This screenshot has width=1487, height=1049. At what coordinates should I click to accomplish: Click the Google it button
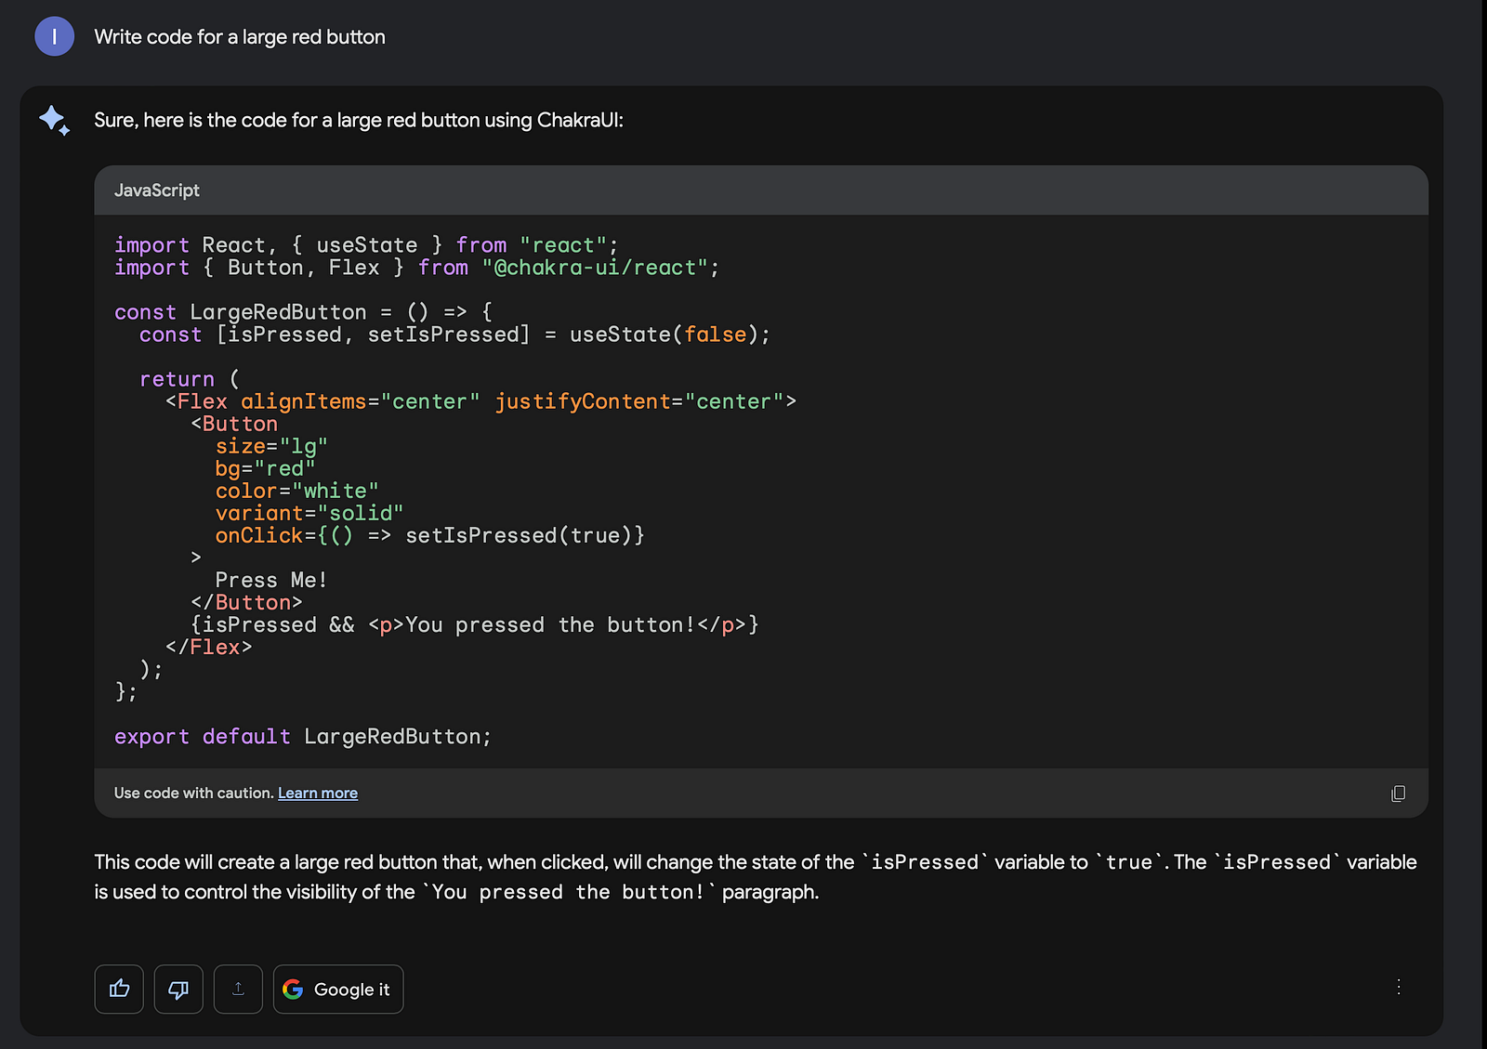[x=338, y=989]
